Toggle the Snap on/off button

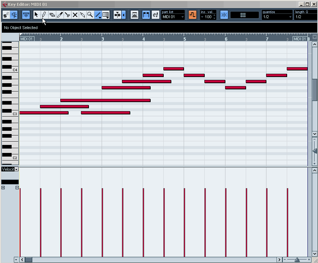224,15
